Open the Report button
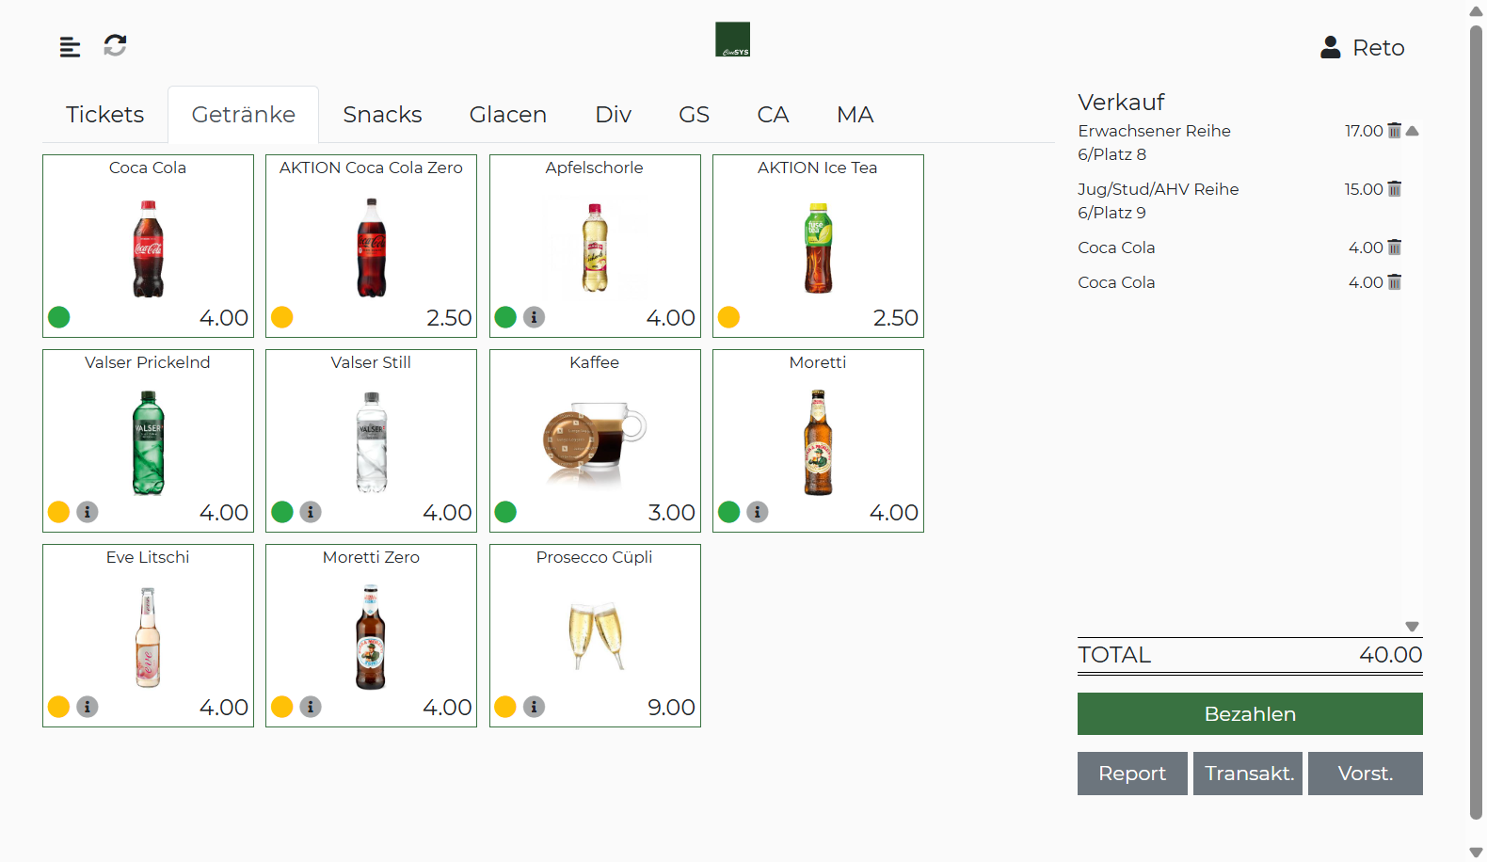This screenshot has width=1487, height=862. [1132, 774]
